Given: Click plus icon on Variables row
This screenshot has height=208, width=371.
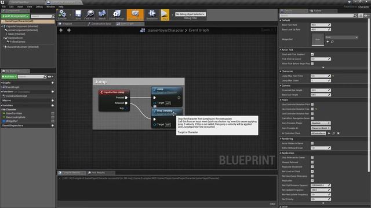Looking at the screenshot, I should 53,105.
